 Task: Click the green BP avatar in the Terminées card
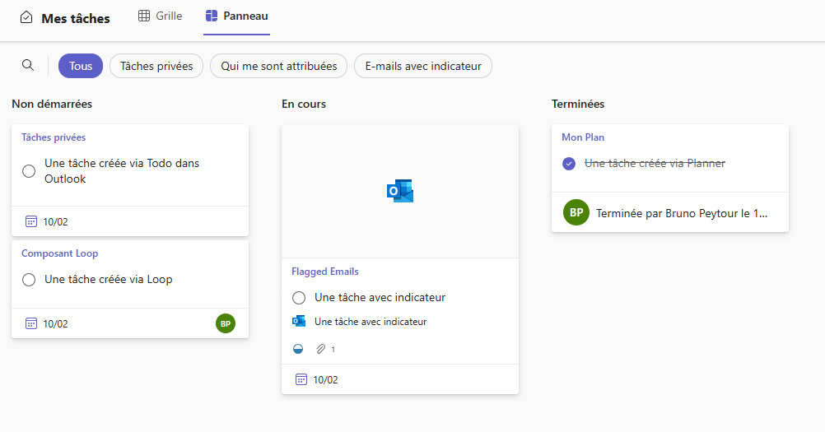point(576,212)
